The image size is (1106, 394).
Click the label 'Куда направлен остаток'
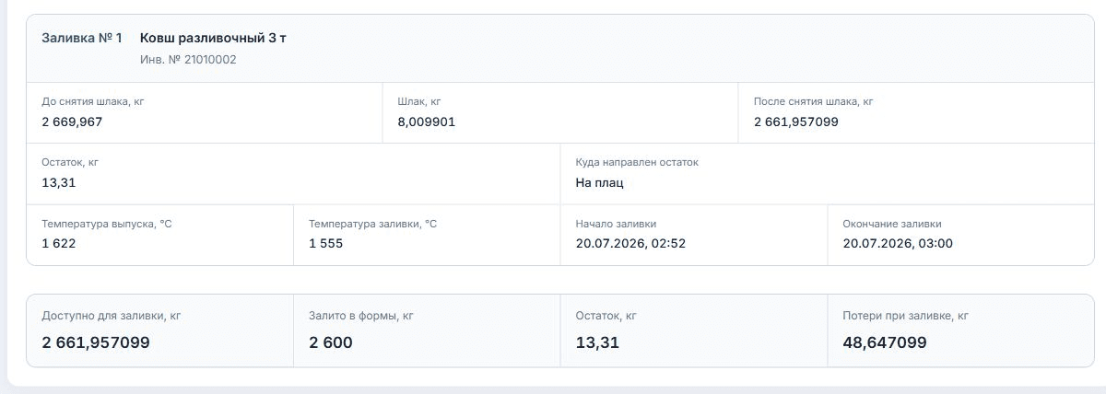pyautogui.click(x=637, y=162)
